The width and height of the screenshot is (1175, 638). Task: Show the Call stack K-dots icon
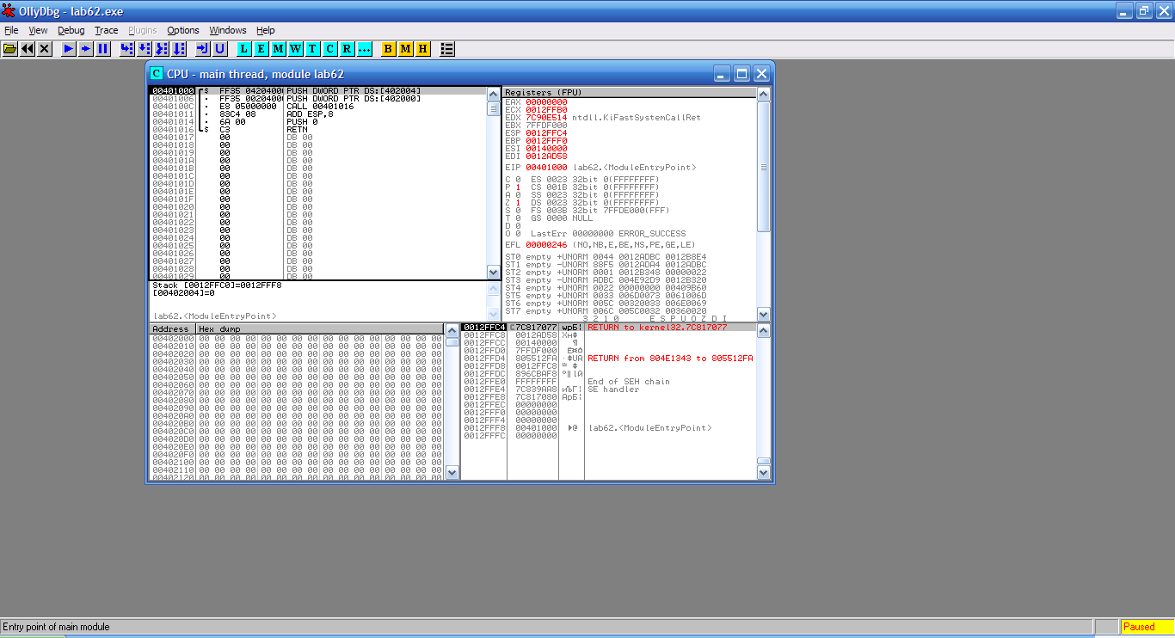tap(363, 49)
